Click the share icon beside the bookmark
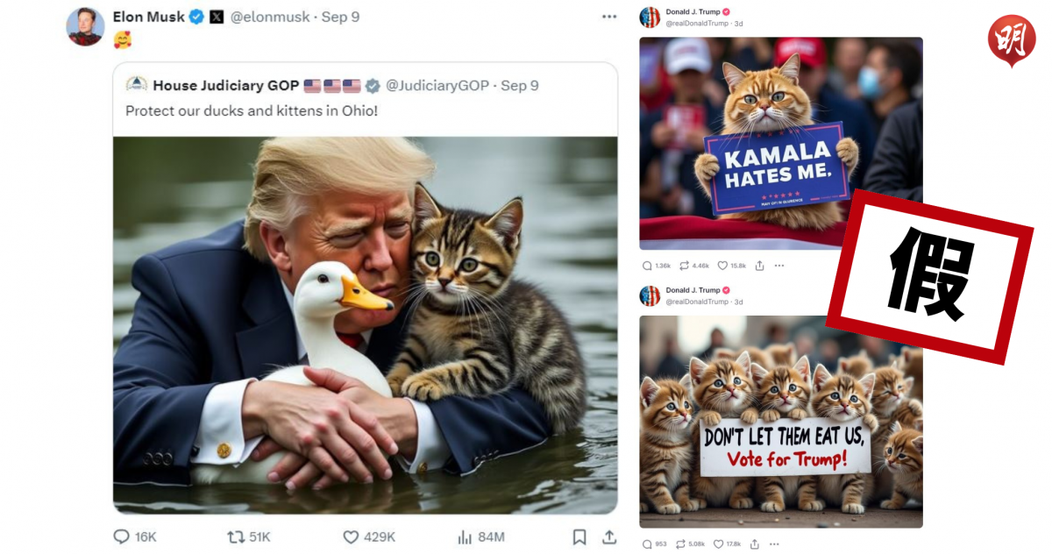The image size is (1052, 554). click(608, 536)
